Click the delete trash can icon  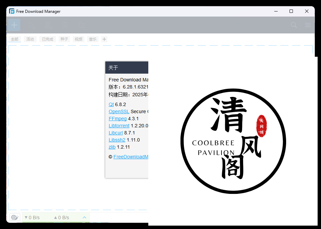(x=65, y=25)
